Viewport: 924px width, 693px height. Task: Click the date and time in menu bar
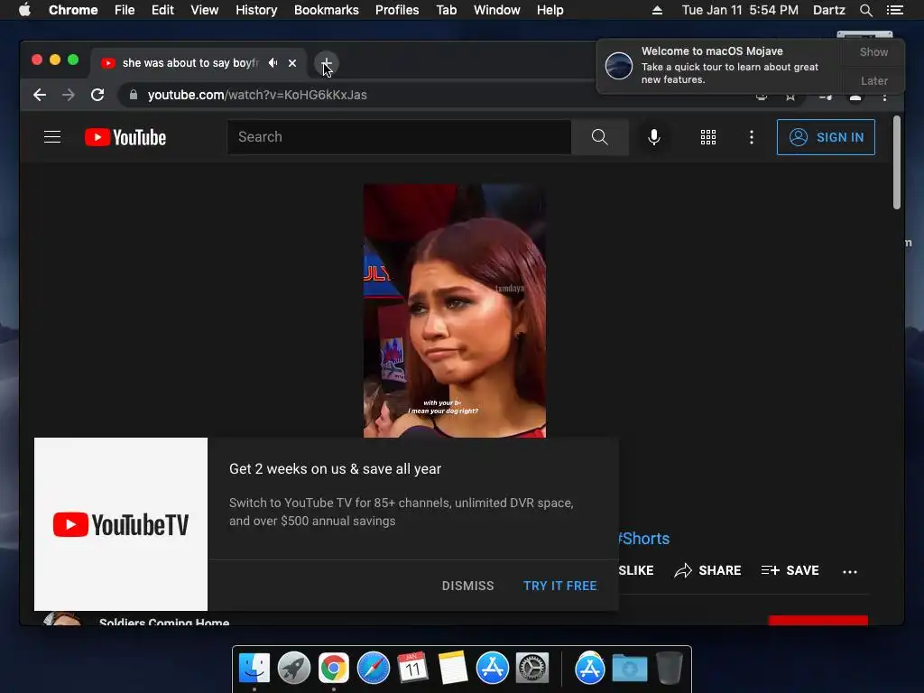(x=740, y=10)
